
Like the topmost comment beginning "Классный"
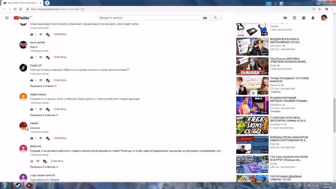tap(31, 34)
